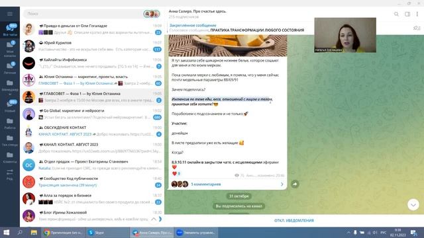424x238 pixels.
Task: Open the notification center icon
Action: point(413,232)
